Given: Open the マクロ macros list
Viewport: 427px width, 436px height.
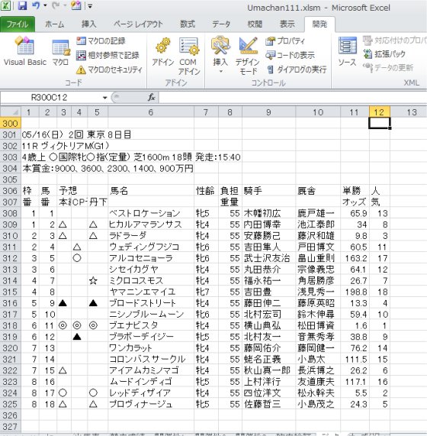Looking at the screenshot, I should pyautogui.click(x=60, y=52).
